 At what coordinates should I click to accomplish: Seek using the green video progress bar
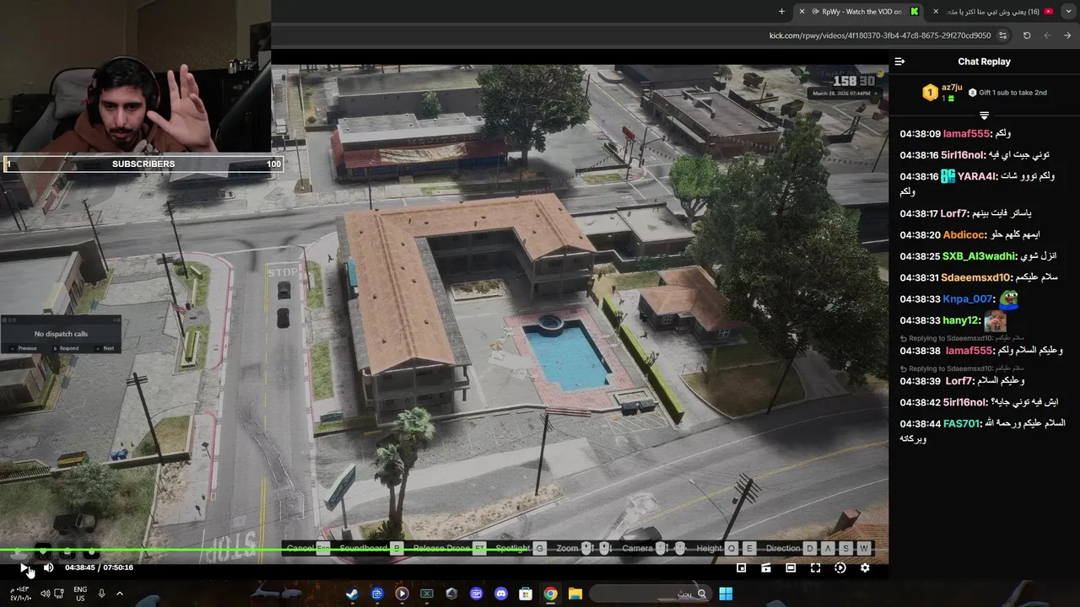pyautogui.click(x=444, y=551)
